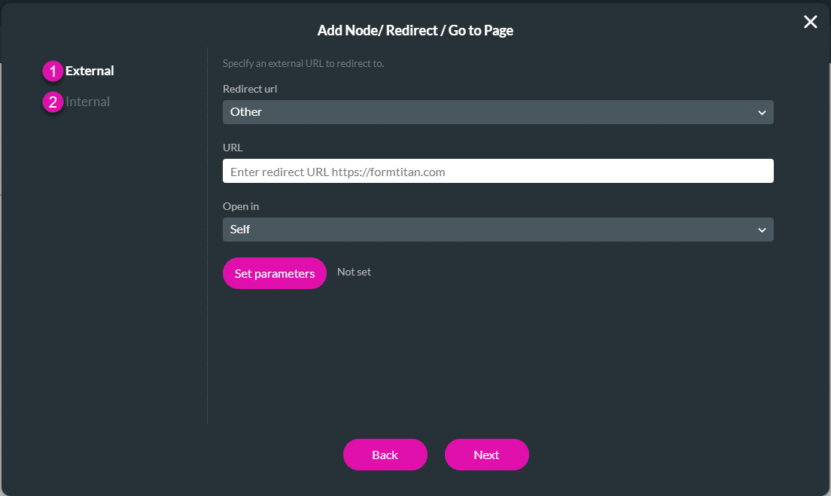The height and width of the screenshot is (496, 831).
Task: Switch to the Internal tab
Action: tap(88, 102)
